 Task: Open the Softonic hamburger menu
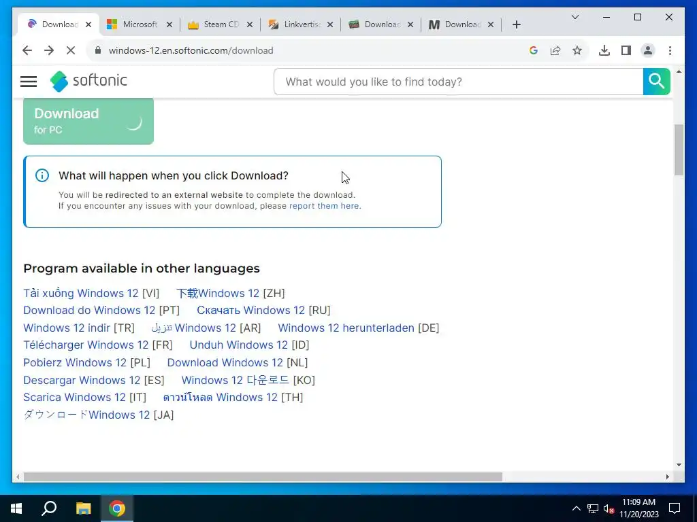point(29,82)
